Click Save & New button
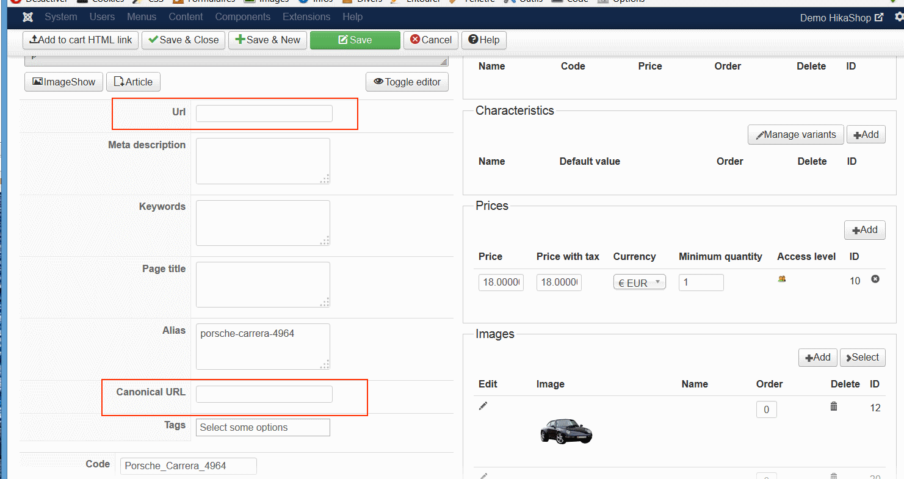 [267, 40]
